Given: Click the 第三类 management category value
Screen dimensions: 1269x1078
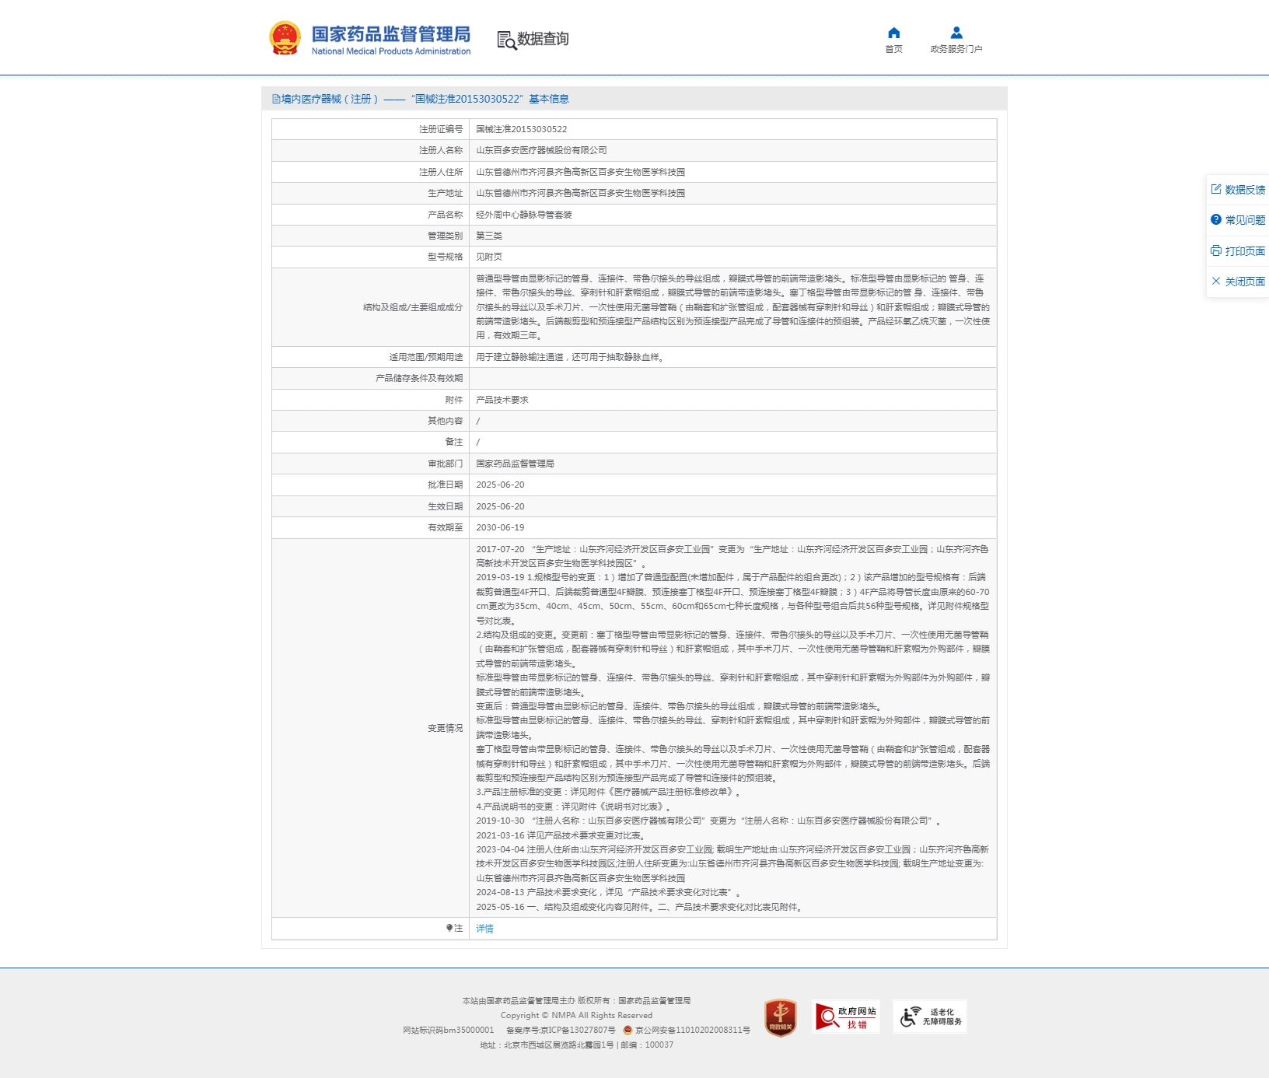Looking at the screenshot, I should click(489, 236).
